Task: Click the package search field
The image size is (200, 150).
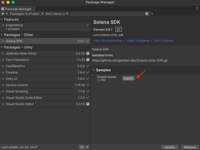Action: click(x=175, y=14)
